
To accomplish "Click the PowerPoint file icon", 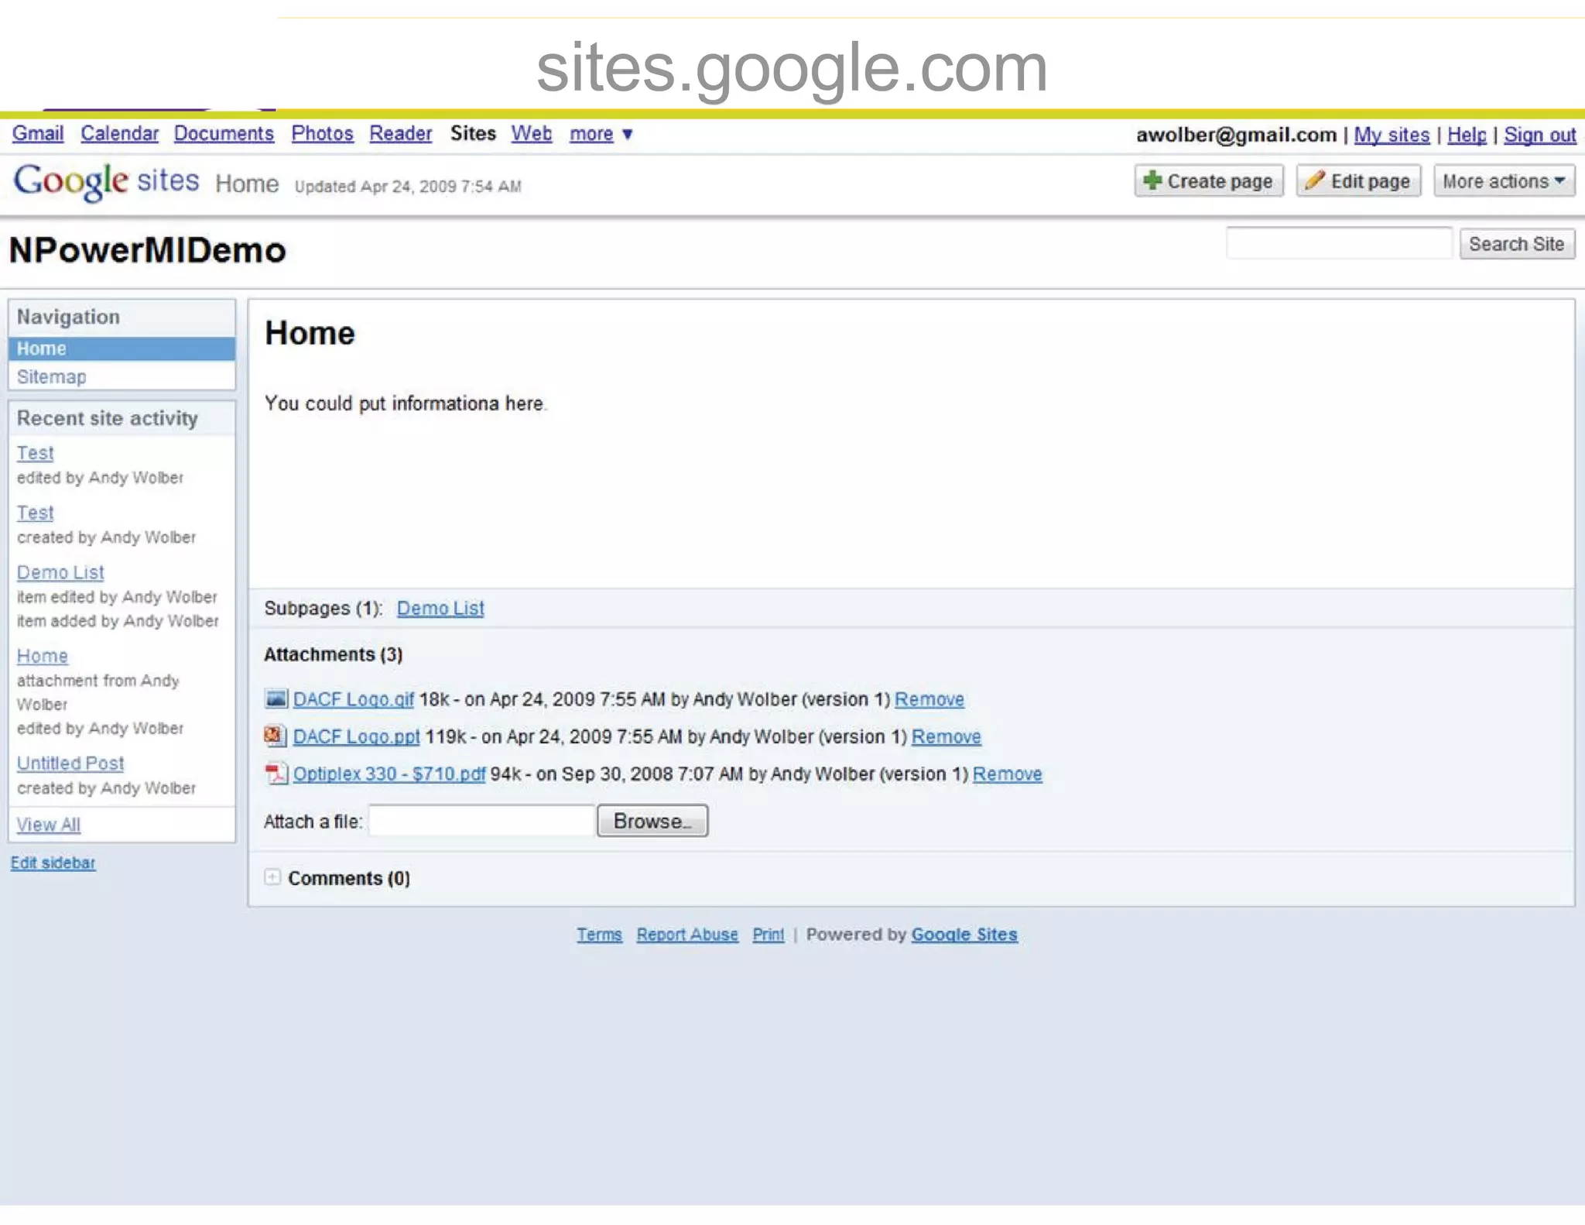I will point(276,736).
